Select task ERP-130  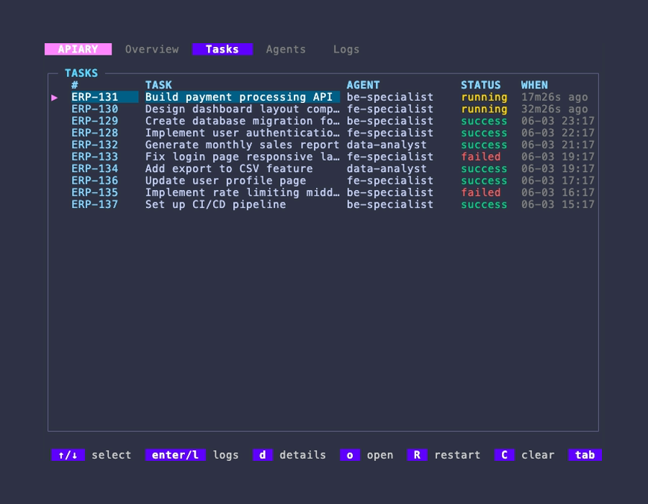coord(94,109)
